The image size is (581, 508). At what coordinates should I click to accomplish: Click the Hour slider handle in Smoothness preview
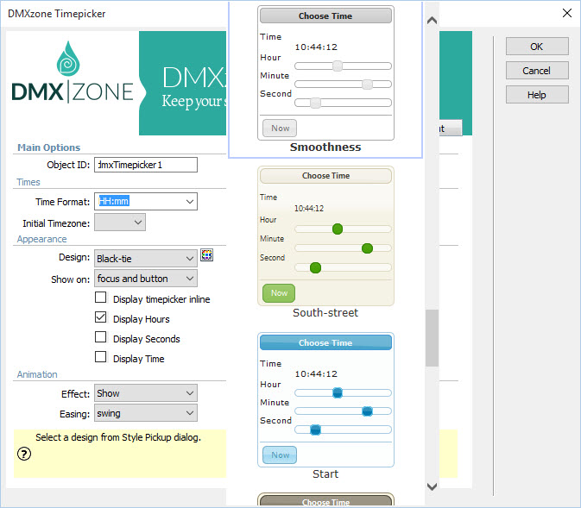[338, 66]
